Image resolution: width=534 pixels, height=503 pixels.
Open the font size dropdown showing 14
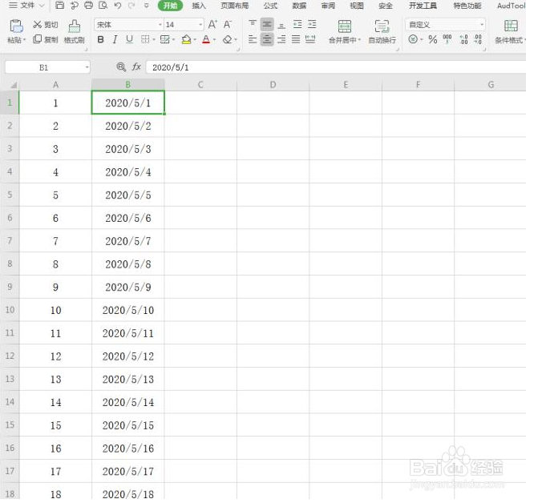(x=200, y=25)
